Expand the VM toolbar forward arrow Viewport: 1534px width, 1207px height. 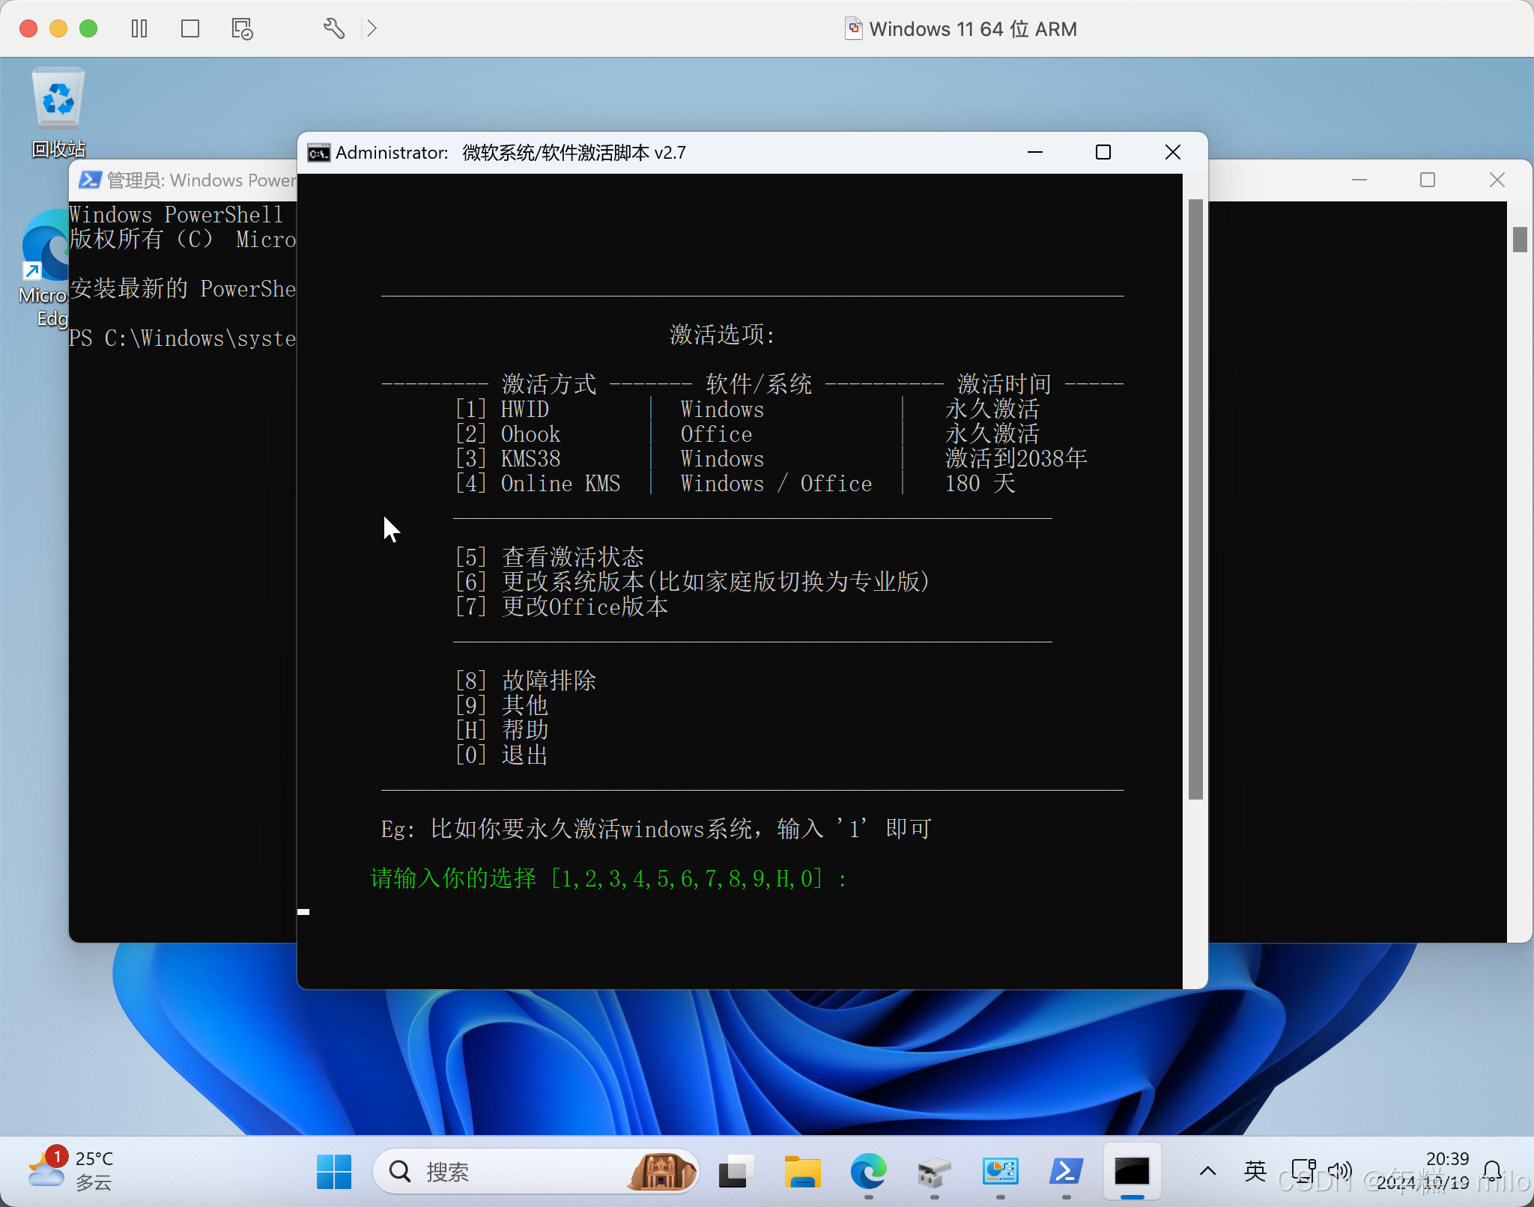click(x=372, y=28)
